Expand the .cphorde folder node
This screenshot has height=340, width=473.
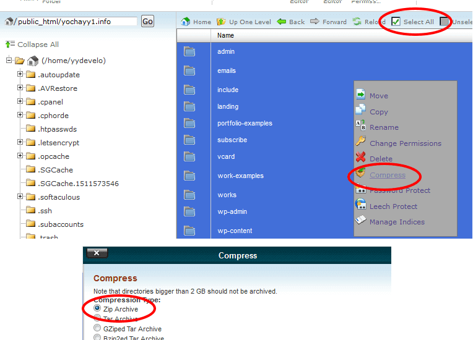(x=20, y=115)
